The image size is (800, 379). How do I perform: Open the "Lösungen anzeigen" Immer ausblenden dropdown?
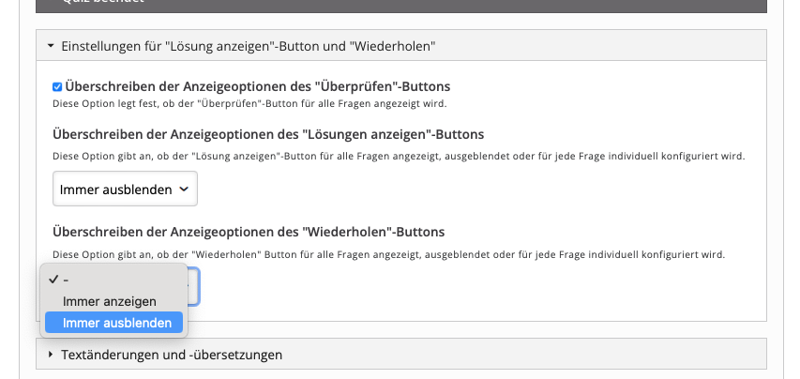click(x=125, y=189)
